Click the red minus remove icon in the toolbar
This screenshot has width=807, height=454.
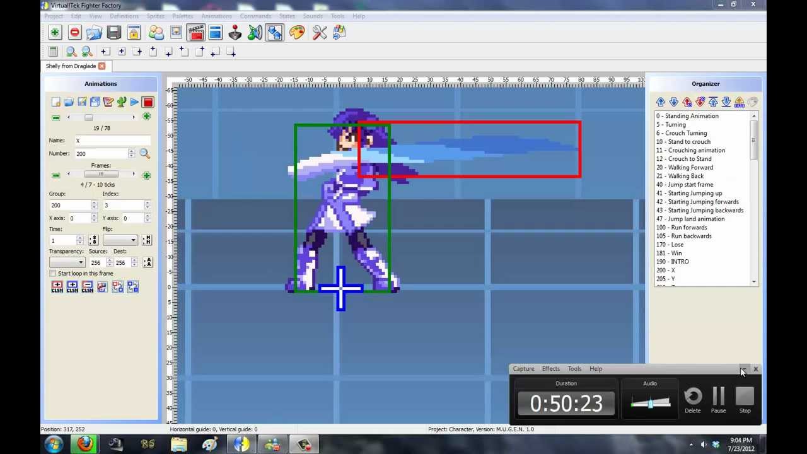click(x=74, y=32)
